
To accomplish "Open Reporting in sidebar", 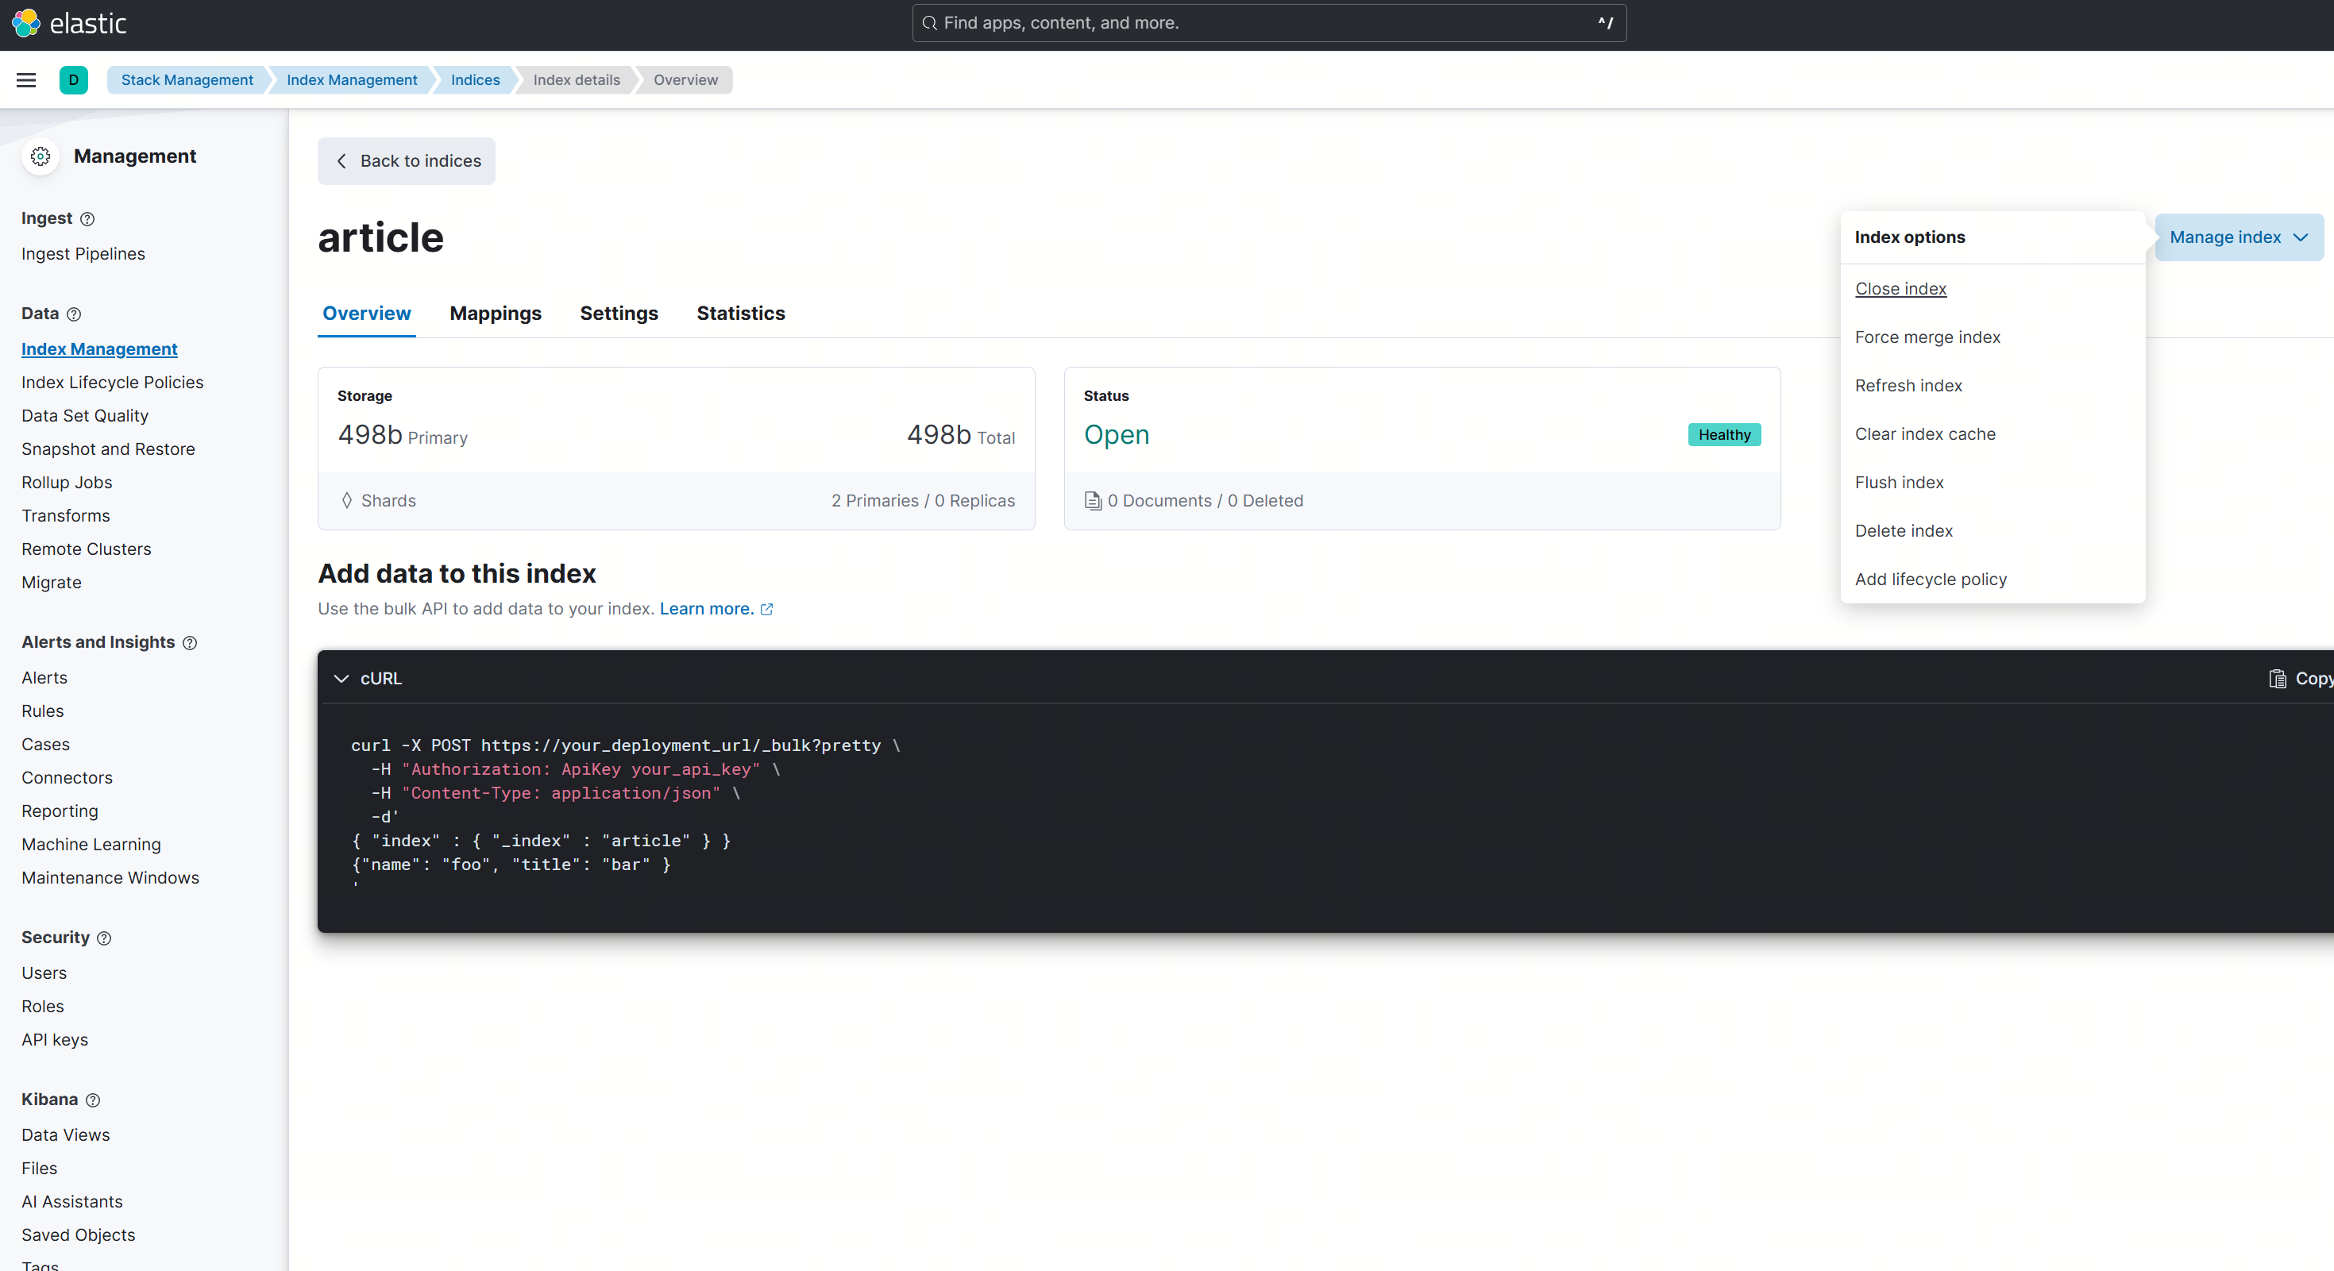I will coord(60,811).
